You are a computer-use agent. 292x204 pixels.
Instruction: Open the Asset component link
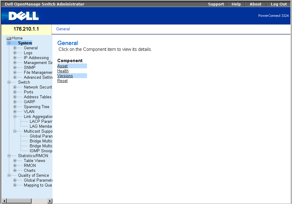click(63, 66)
